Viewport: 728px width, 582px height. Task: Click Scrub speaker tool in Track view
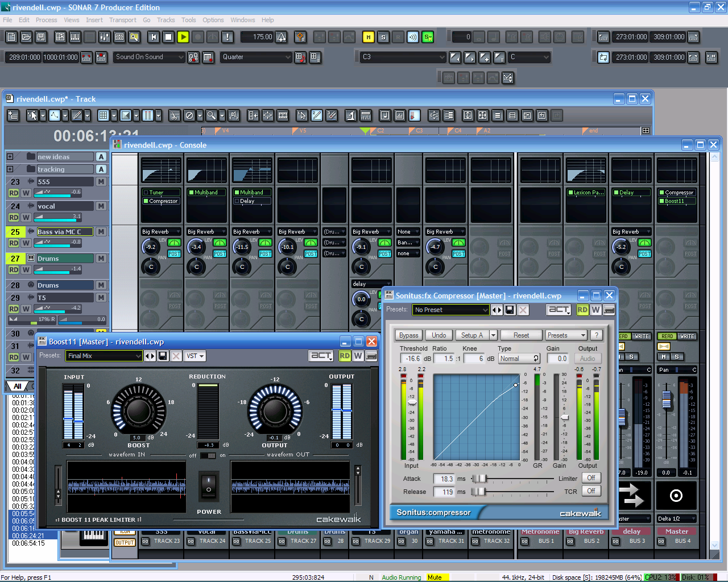pyautogui.click(x=234, y=115)
